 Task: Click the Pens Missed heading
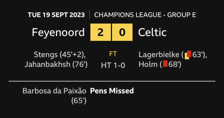tap(112, 91)
